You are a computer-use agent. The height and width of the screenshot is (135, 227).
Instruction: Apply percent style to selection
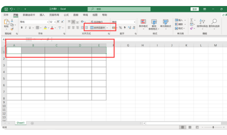120,28
